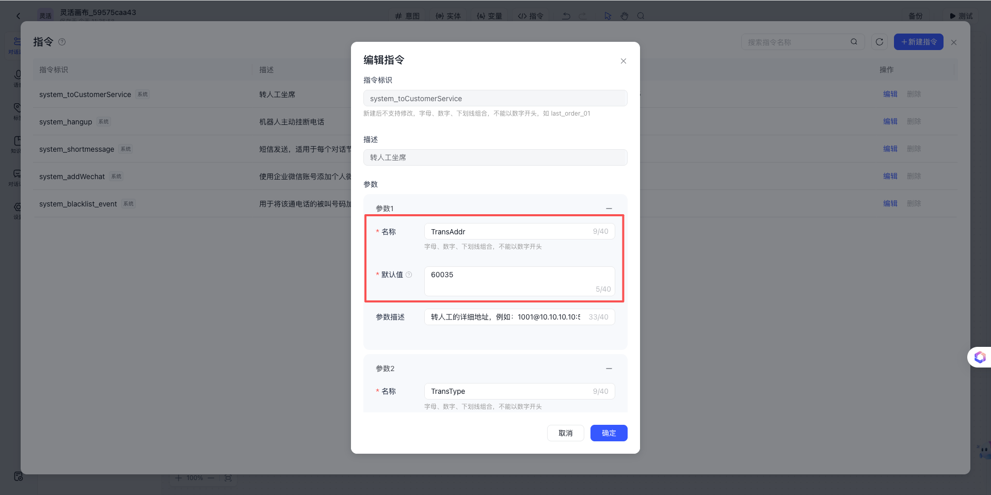Click the 指令标识 field system_toCustomerService
Screen dimensions: 991x495
point(495,99)
